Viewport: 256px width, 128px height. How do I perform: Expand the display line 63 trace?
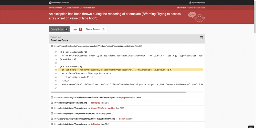click(52, 119)
